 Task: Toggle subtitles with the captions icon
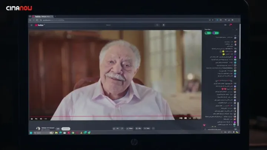click(185, 118)
